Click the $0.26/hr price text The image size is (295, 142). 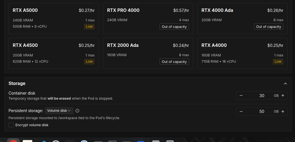[275, 10]
